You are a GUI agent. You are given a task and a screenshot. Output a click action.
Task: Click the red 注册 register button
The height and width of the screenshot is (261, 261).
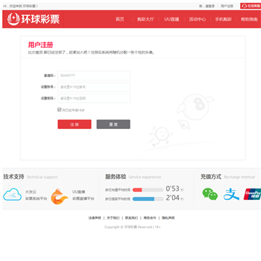click(x=75, y=124)
